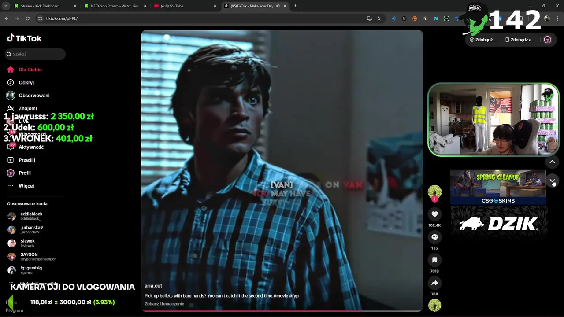Screen dimensions: 564x317
Task: Save the video with the bookmark icon
Action: click(434, 260)
